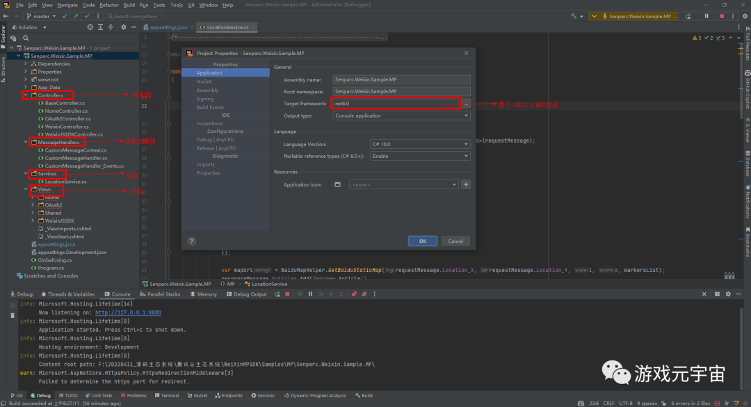Expand the OAuth2 folder under Views

(x=32, y=205)
